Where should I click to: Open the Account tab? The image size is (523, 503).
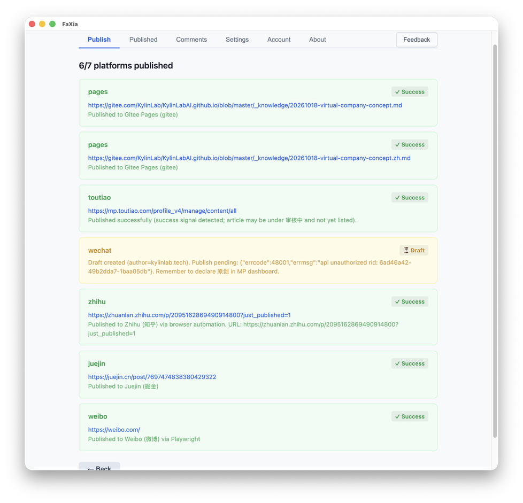click(279, 40)
